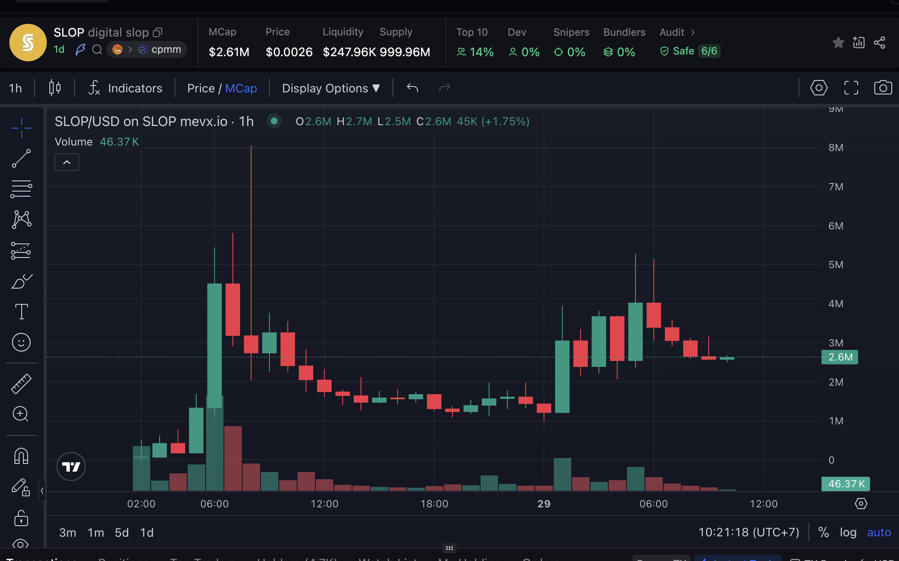The width and height of the screenshot is (899, 561).
Task: Toggle lock all drawing tools
Action: [21, 518]
